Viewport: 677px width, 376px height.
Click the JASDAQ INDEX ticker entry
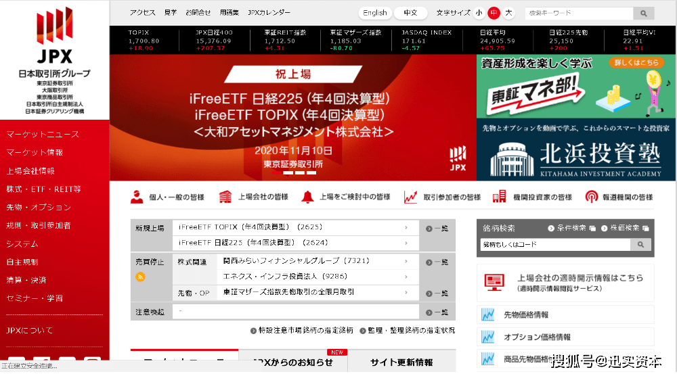pos(427,40)
